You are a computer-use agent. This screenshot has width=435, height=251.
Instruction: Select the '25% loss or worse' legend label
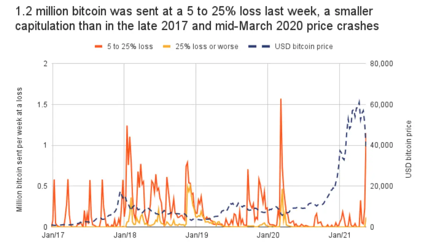tap(207, 46)
